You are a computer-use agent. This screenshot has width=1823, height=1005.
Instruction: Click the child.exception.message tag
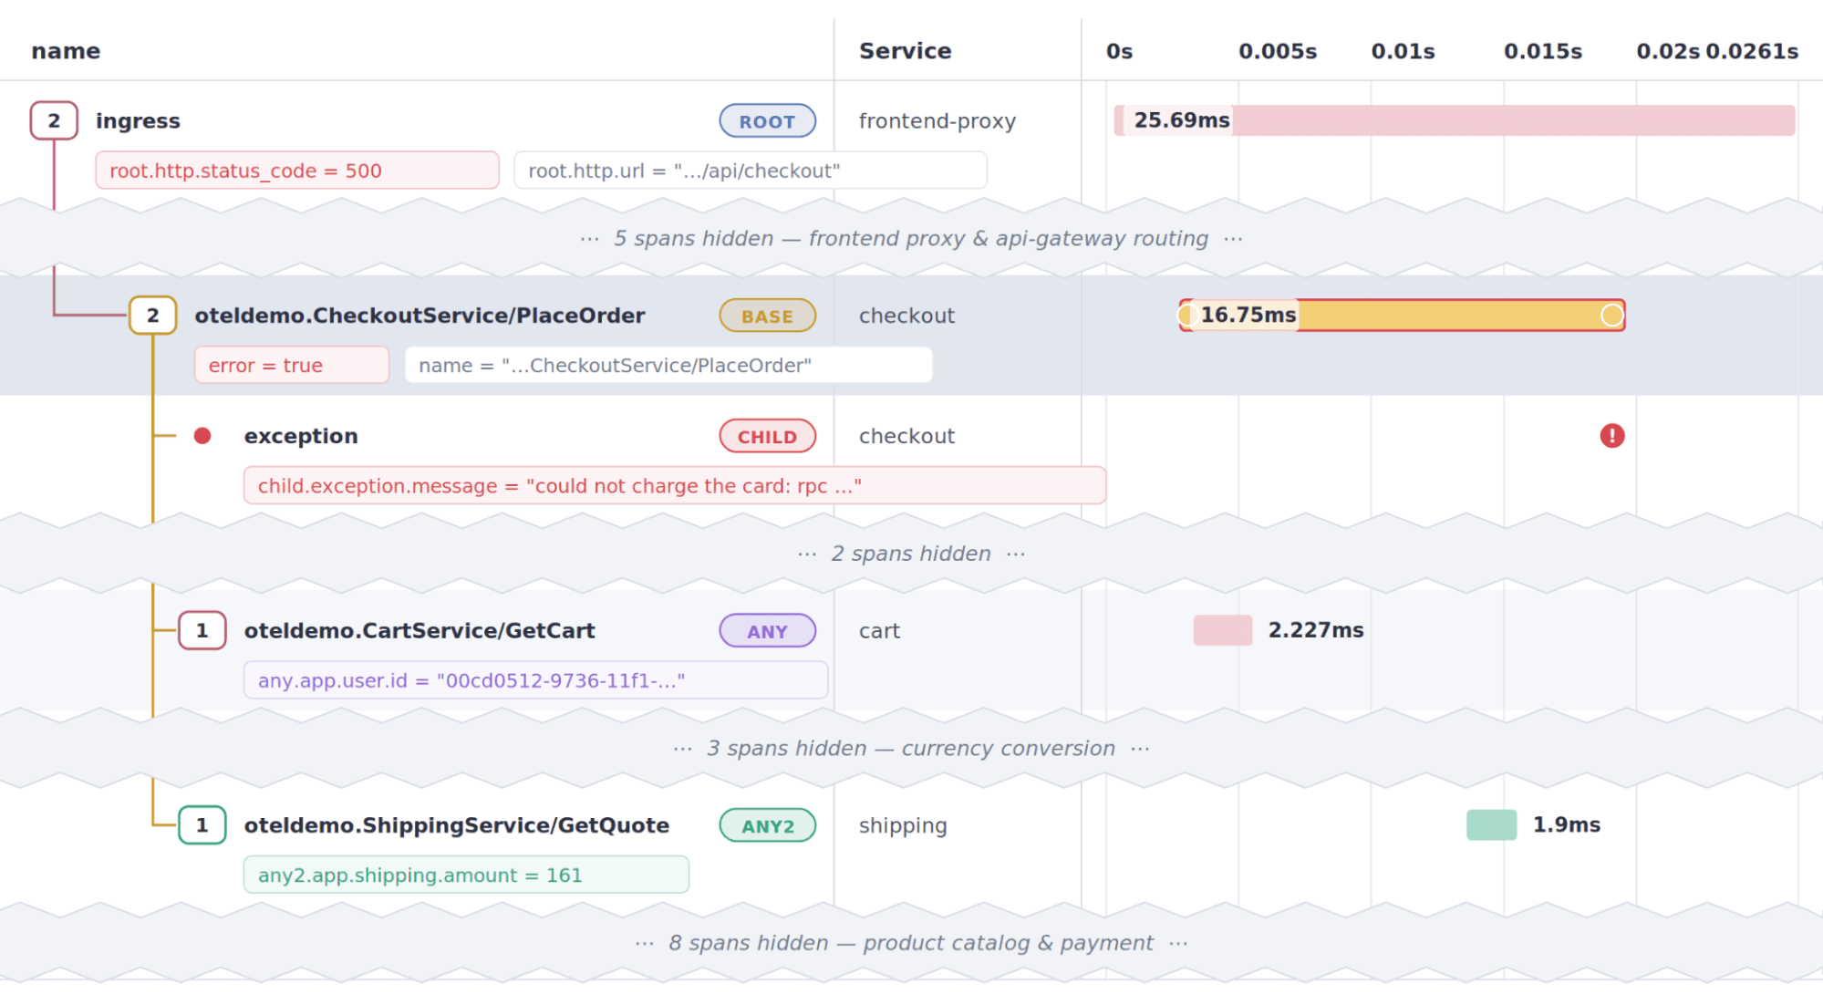click(x=675, y=485)
